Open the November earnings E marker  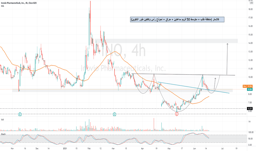[x=20, y=114]
